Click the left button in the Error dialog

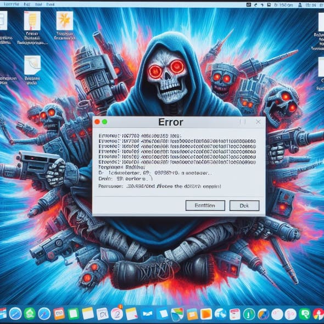[x=205, y=205]
